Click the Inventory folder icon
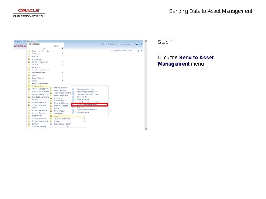The image size is (266, 199). click(29, 56)
